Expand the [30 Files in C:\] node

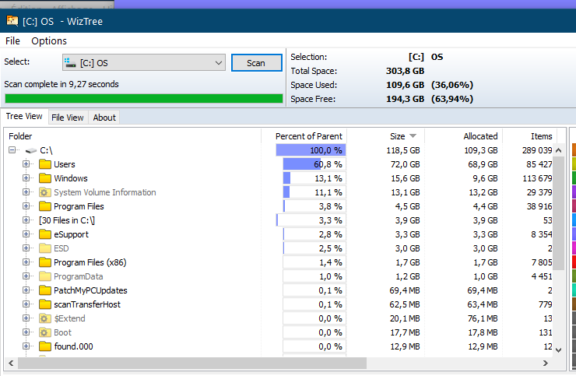[26, 220]
